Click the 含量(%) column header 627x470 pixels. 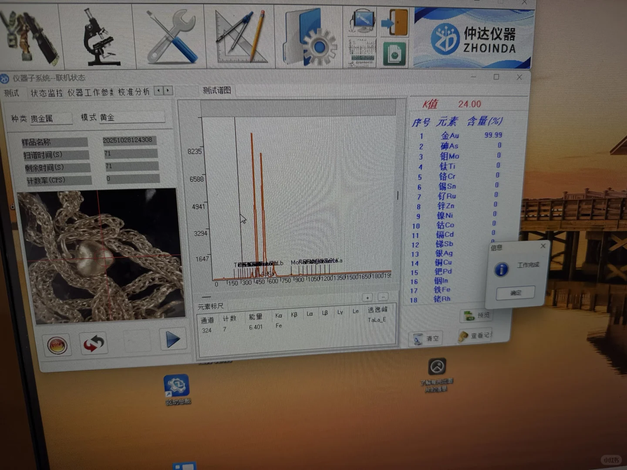pyautogui.click(x=485, y=121)
